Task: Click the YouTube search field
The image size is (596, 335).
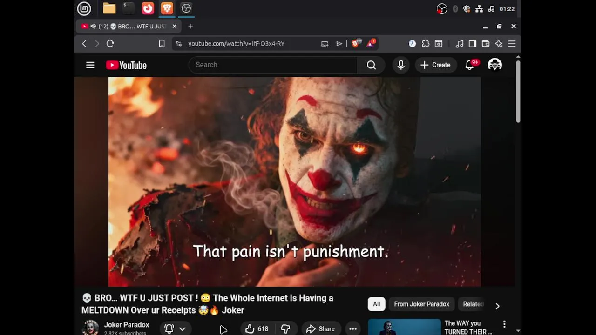Action: pos(273,65)
